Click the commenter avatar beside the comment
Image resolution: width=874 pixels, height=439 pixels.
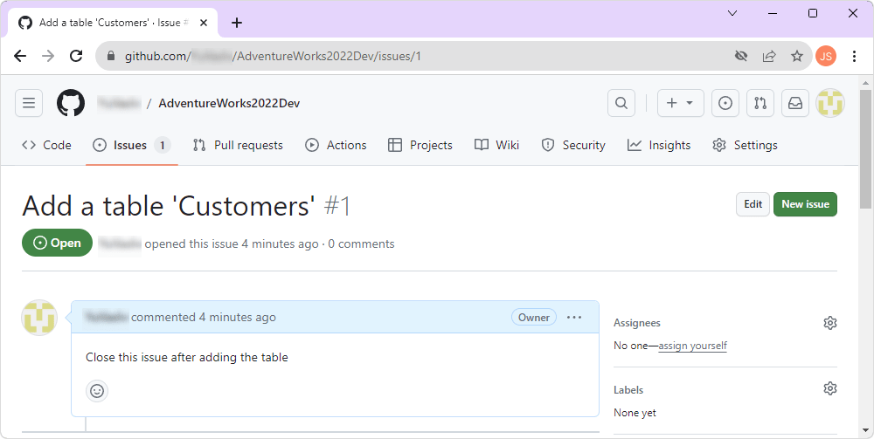click(x=39, y=318)
